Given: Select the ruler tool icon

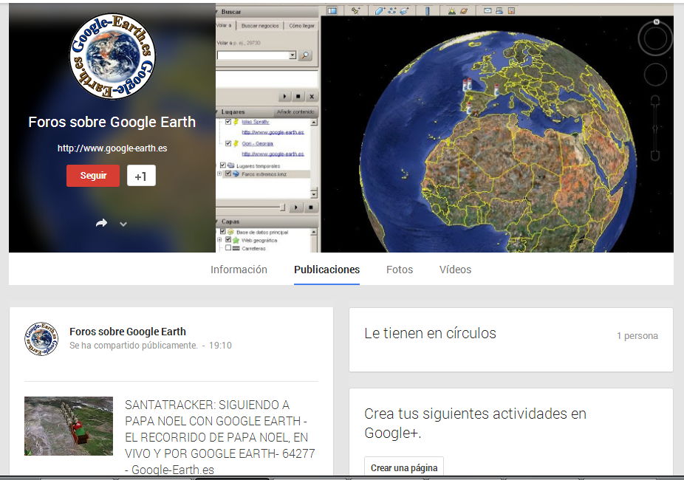Looking at the screenshot, I should (428, 11).
